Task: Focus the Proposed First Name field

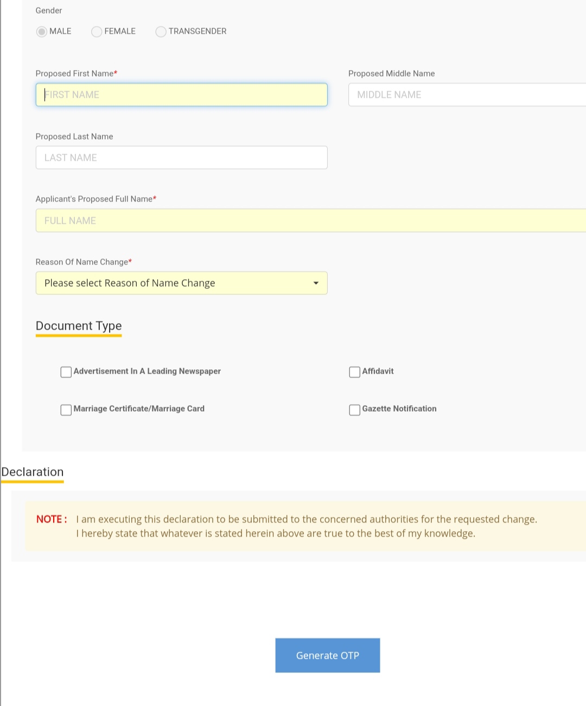Action: tap(181, 94)
